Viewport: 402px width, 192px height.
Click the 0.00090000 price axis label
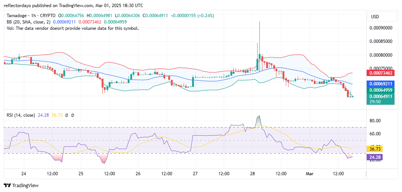(381, 28)
